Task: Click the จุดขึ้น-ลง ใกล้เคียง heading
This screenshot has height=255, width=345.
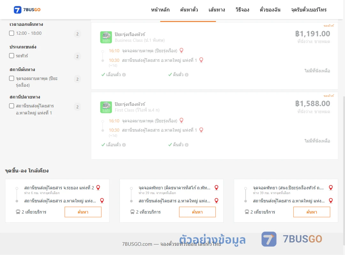Action: (x=27, y=171)
